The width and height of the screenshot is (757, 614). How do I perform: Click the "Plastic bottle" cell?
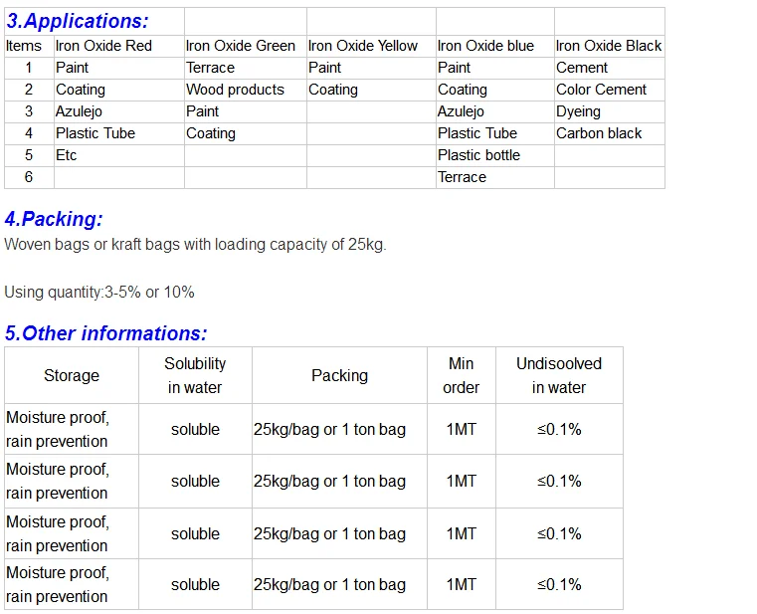click(x=478, y=155)
